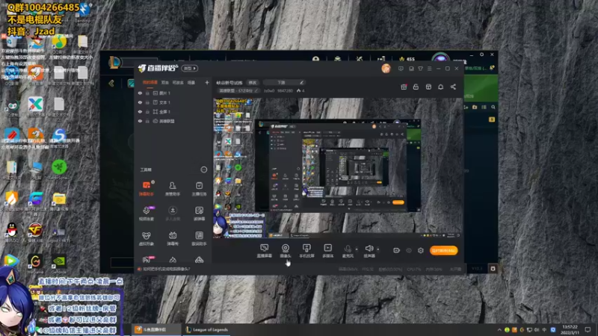This screenshot has width=598, height=336.
Task: Open the microphone tool with purple badge
Action: pos(147,214)
